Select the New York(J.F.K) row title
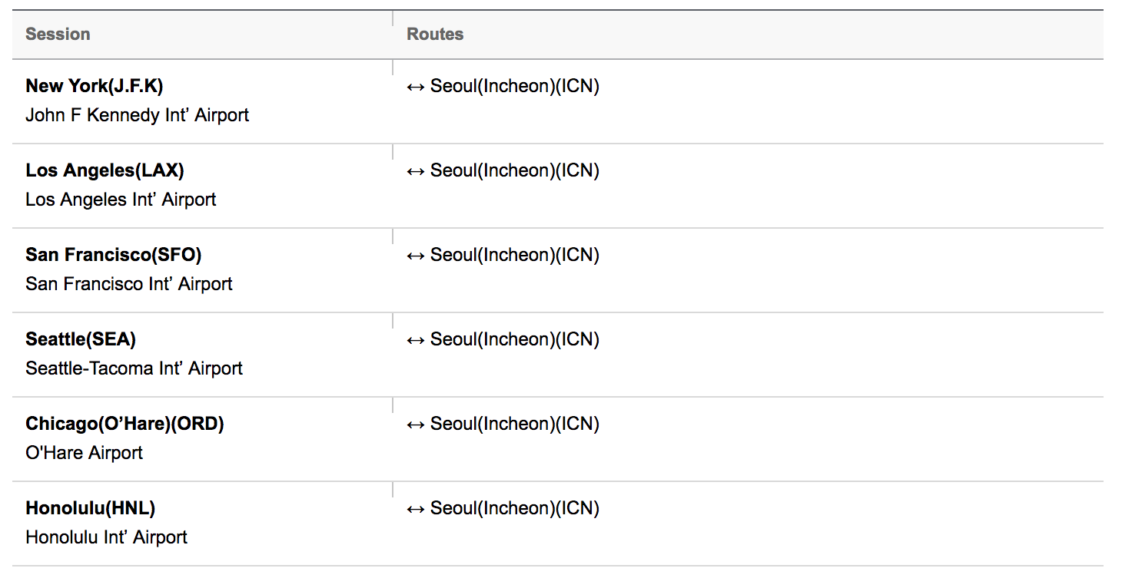Image resolution: width=1122 pixels, height=588 pixels. coord(95,86)
